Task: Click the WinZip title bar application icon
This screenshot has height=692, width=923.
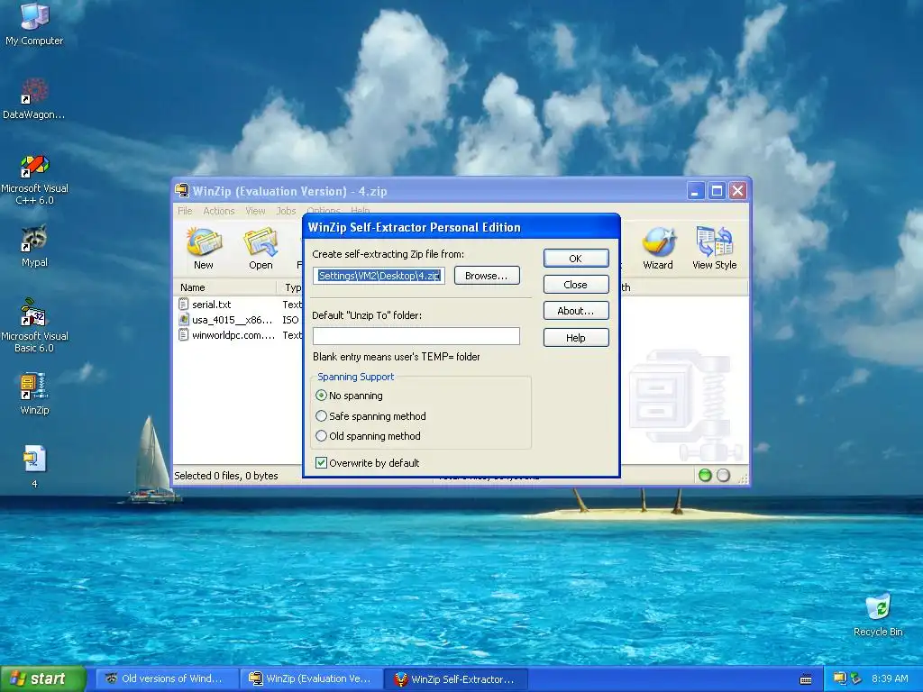Action: (182, 191)
